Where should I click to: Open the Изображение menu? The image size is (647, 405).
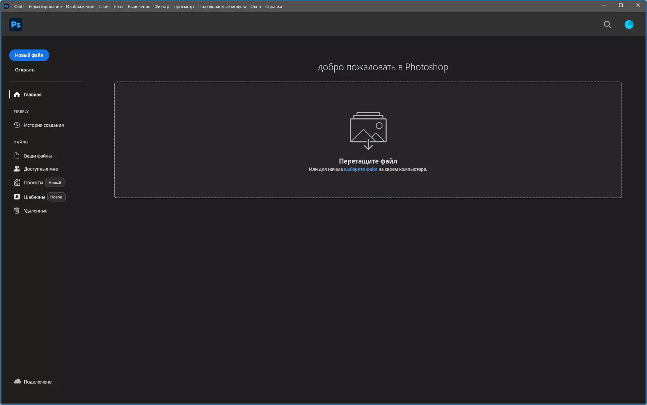pyautogui.click(x=80, y=6)
